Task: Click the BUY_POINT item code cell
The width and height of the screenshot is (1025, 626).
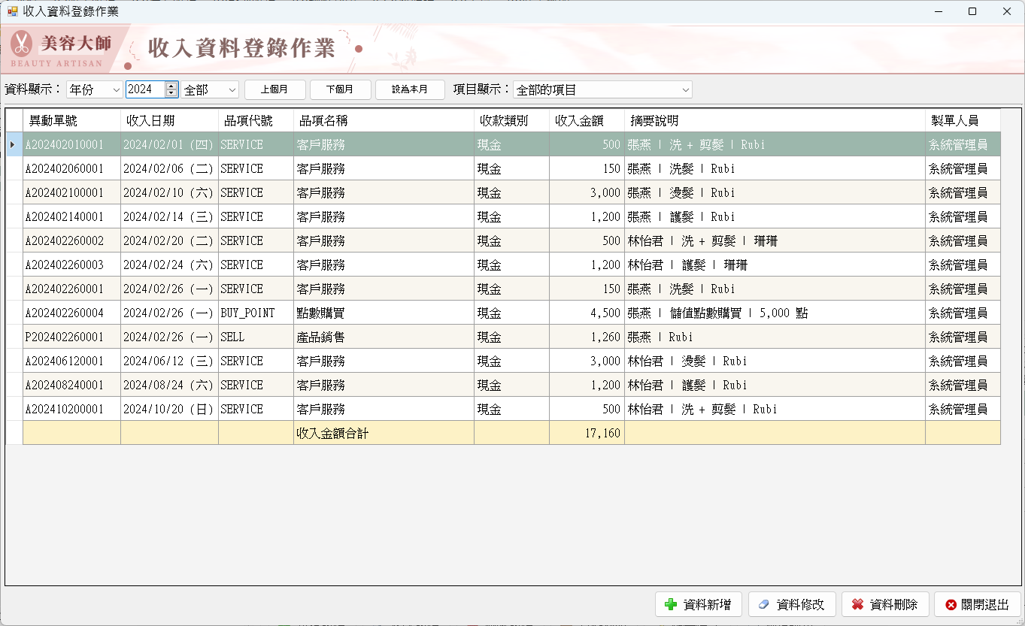Action: 256,313
